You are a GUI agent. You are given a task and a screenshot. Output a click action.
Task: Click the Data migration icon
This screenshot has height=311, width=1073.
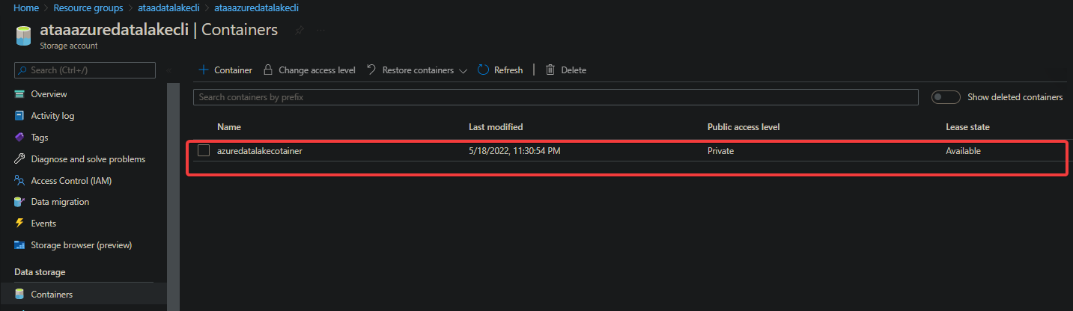click(19, 202)
